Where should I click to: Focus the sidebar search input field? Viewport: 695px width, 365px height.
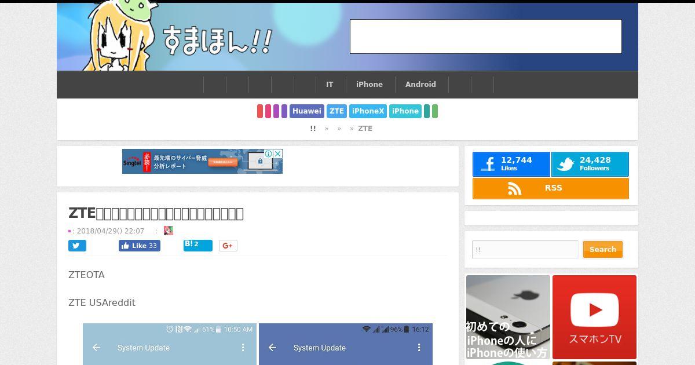(x=525, y=250)
